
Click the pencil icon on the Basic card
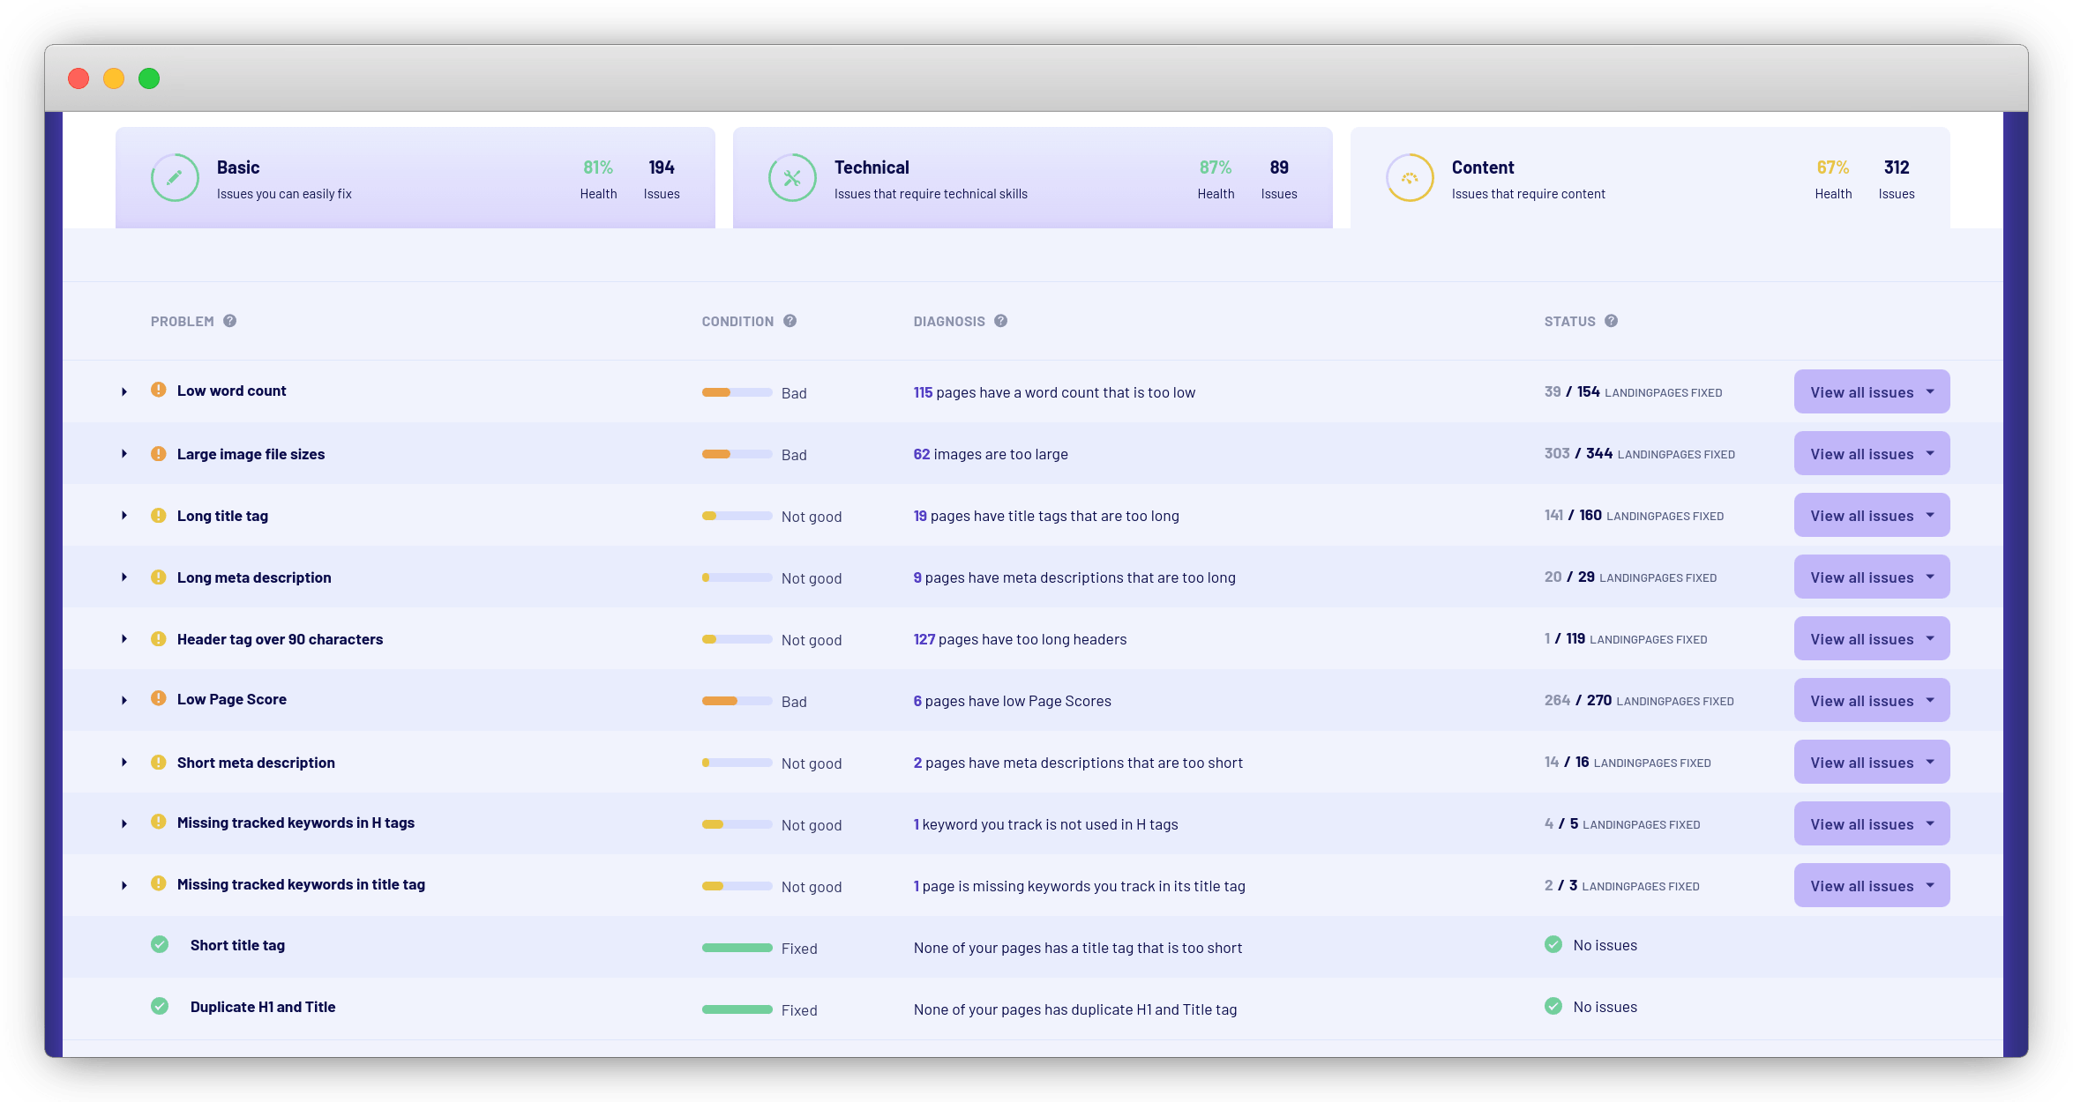pos(174,177)
